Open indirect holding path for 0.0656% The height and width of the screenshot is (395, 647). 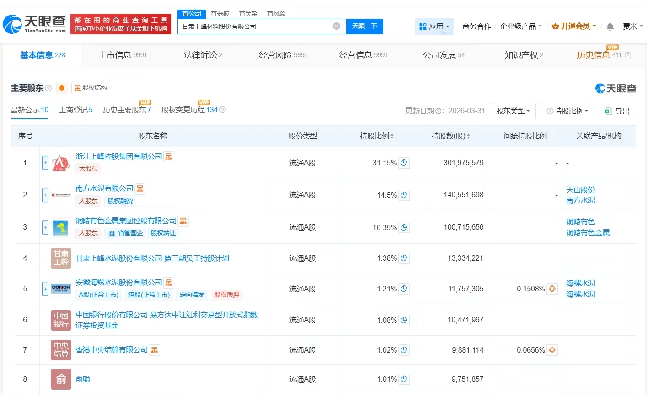[x=552, y=350]
